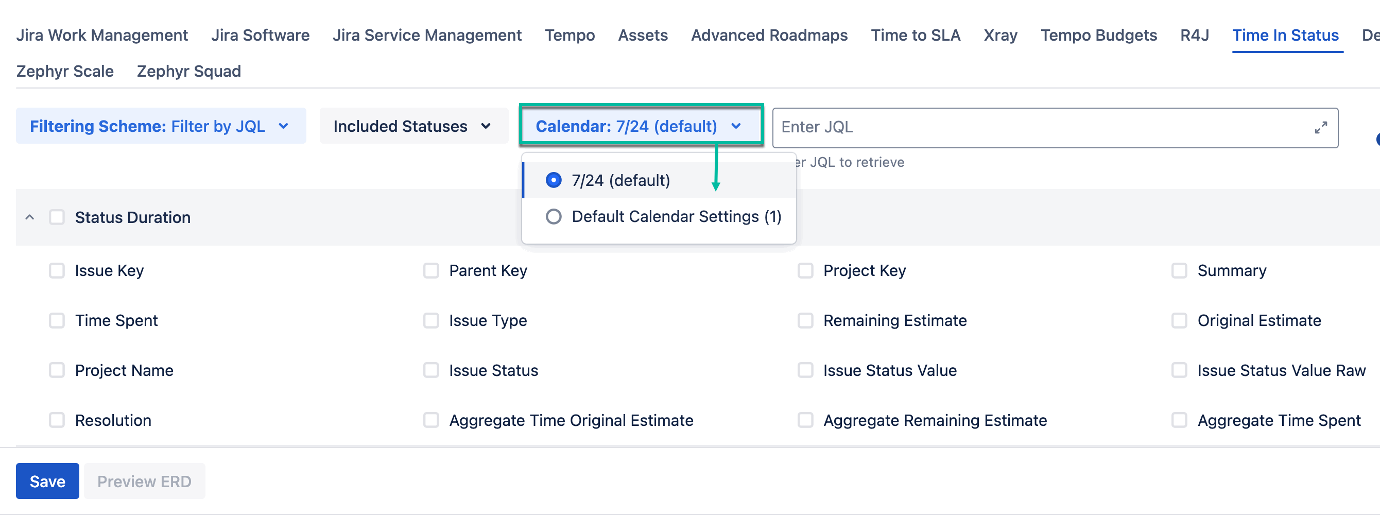
Task: Open the Xray tab
Action: (1000, 35)
